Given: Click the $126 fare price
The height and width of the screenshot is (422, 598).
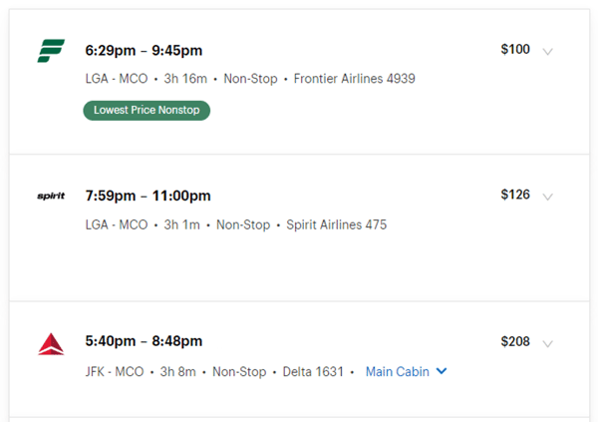Looking at the screenshot, I should tap(515, 195).
